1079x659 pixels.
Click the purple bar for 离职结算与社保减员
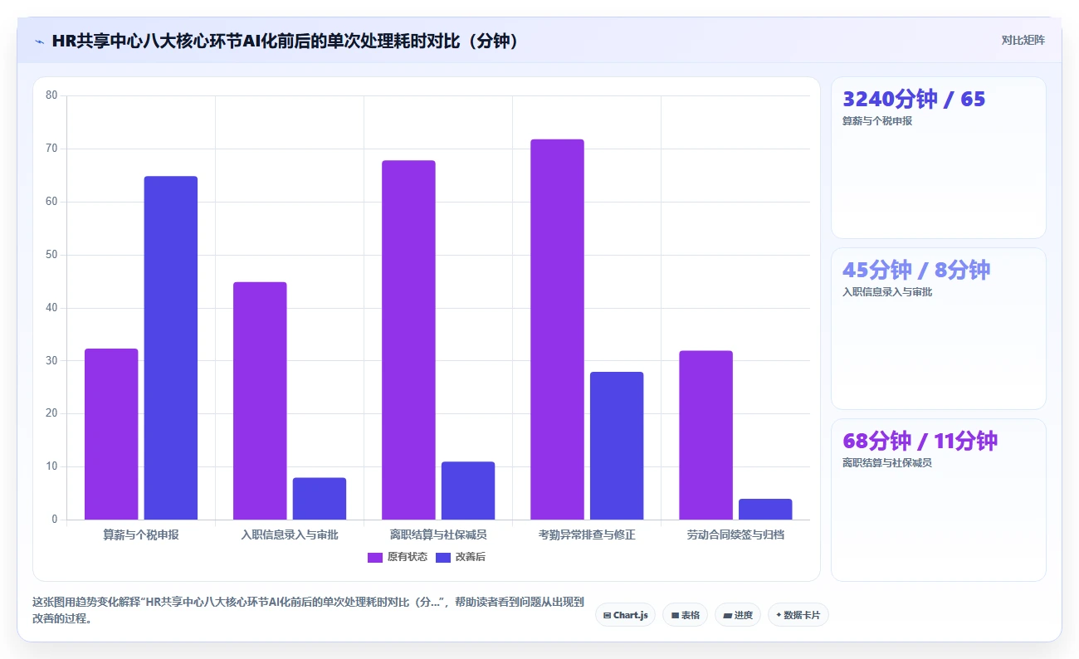[x=408, y=340]
